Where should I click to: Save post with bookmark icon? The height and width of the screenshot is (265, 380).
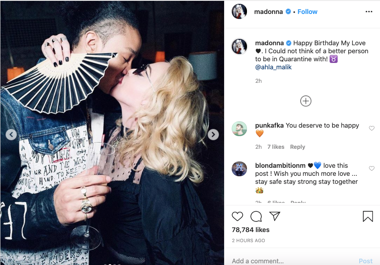pos(368,216)
